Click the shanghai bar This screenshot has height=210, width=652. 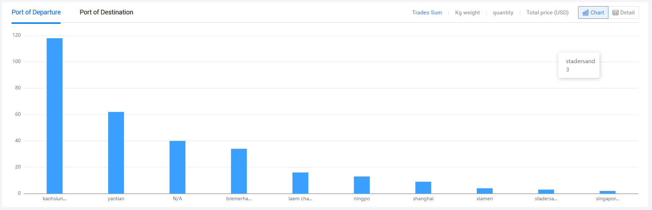(423, 188)
